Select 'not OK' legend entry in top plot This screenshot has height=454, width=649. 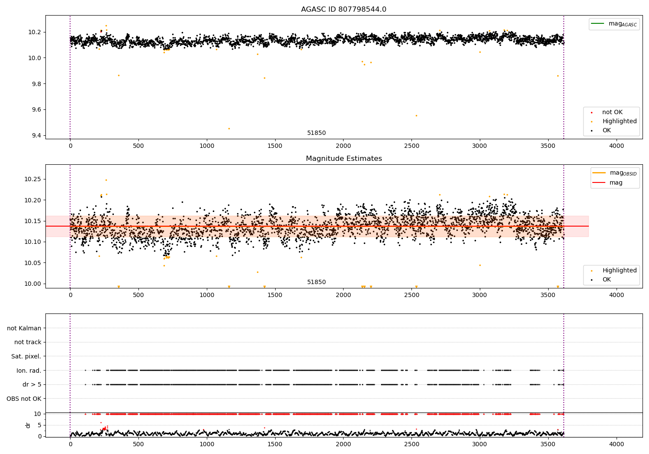(612, 112)
